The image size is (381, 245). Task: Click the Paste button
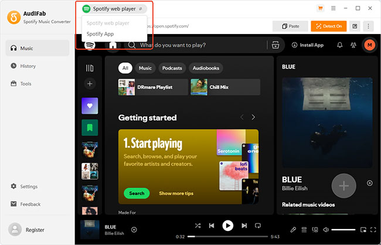290,26
